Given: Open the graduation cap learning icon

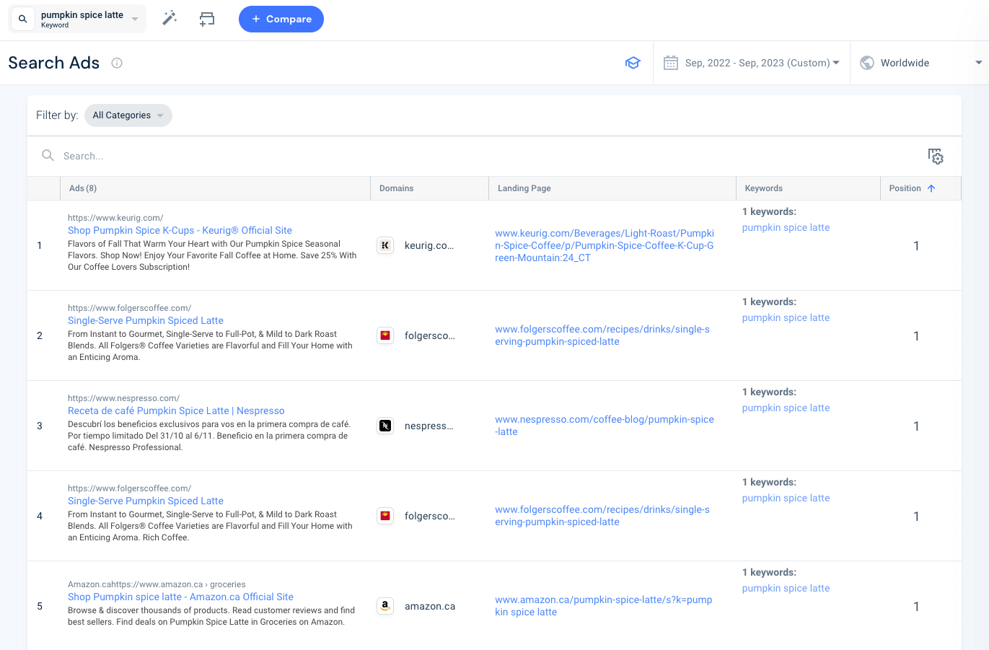Looking at the screenshot, I should click(633, 63).
